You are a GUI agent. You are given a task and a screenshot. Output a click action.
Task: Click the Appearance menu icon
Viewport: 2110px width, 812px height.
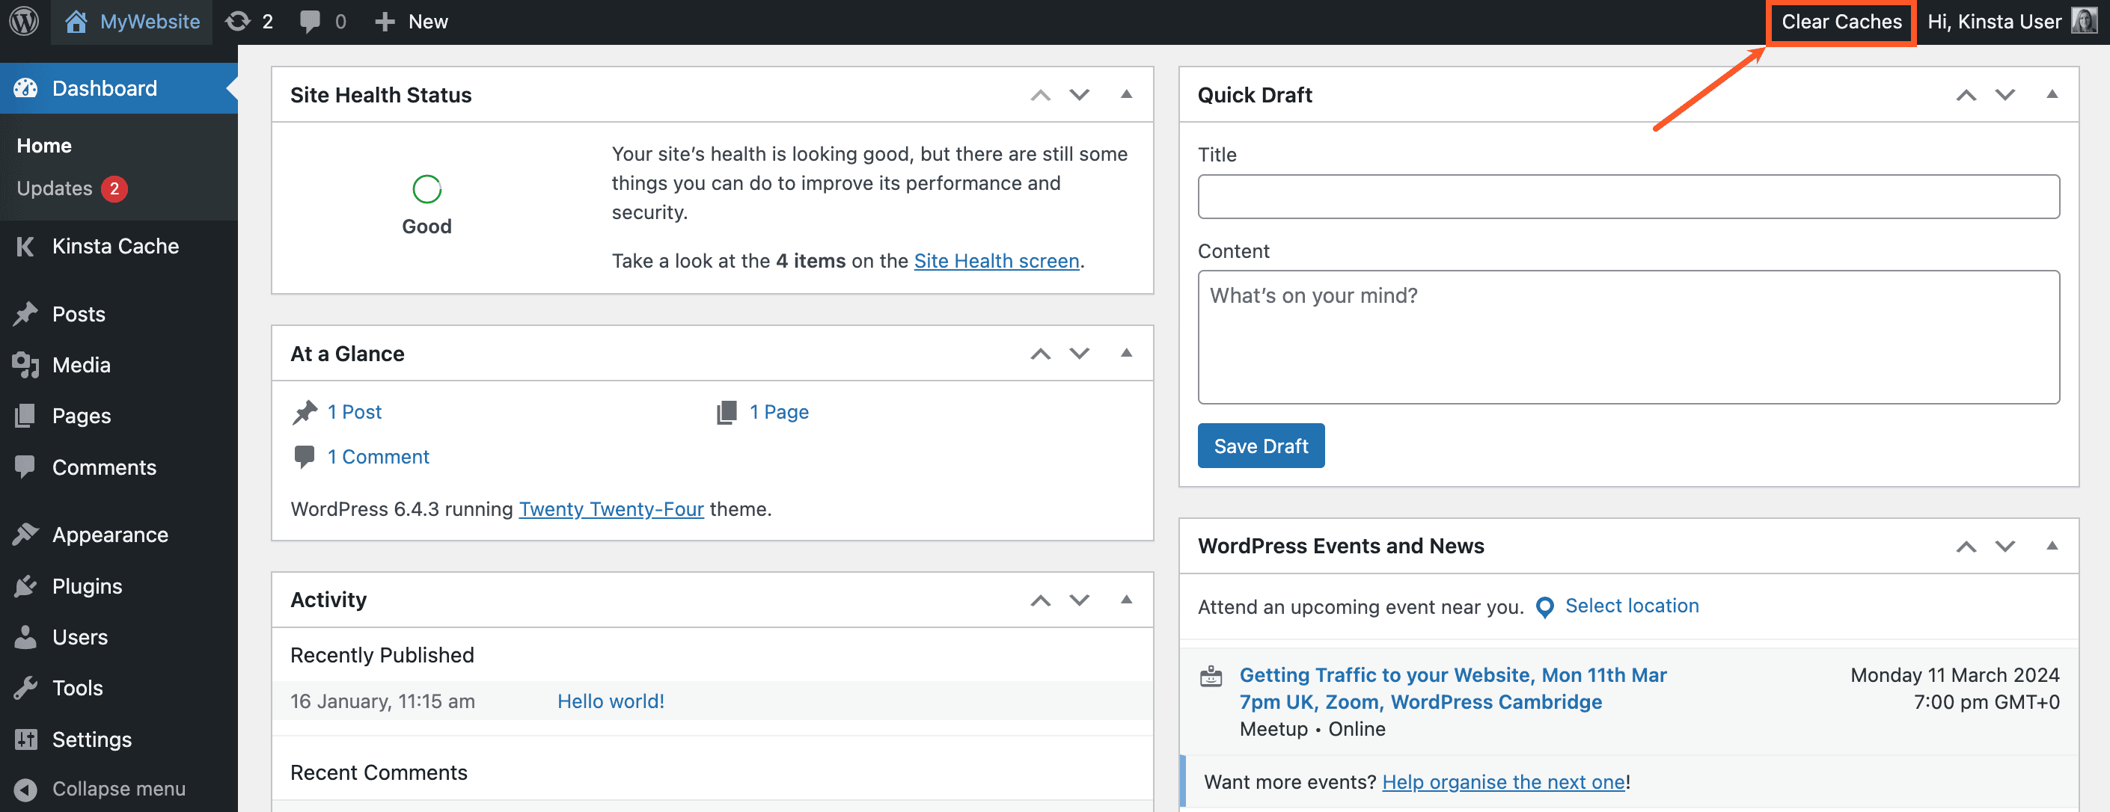click(x=25, y=535)
